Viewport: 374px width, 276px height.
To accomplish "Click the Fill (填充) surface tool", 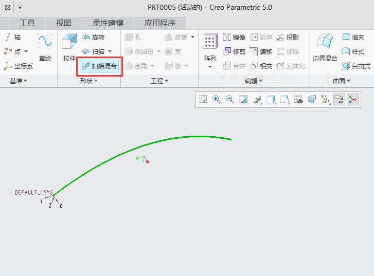I will pos(353,37).
